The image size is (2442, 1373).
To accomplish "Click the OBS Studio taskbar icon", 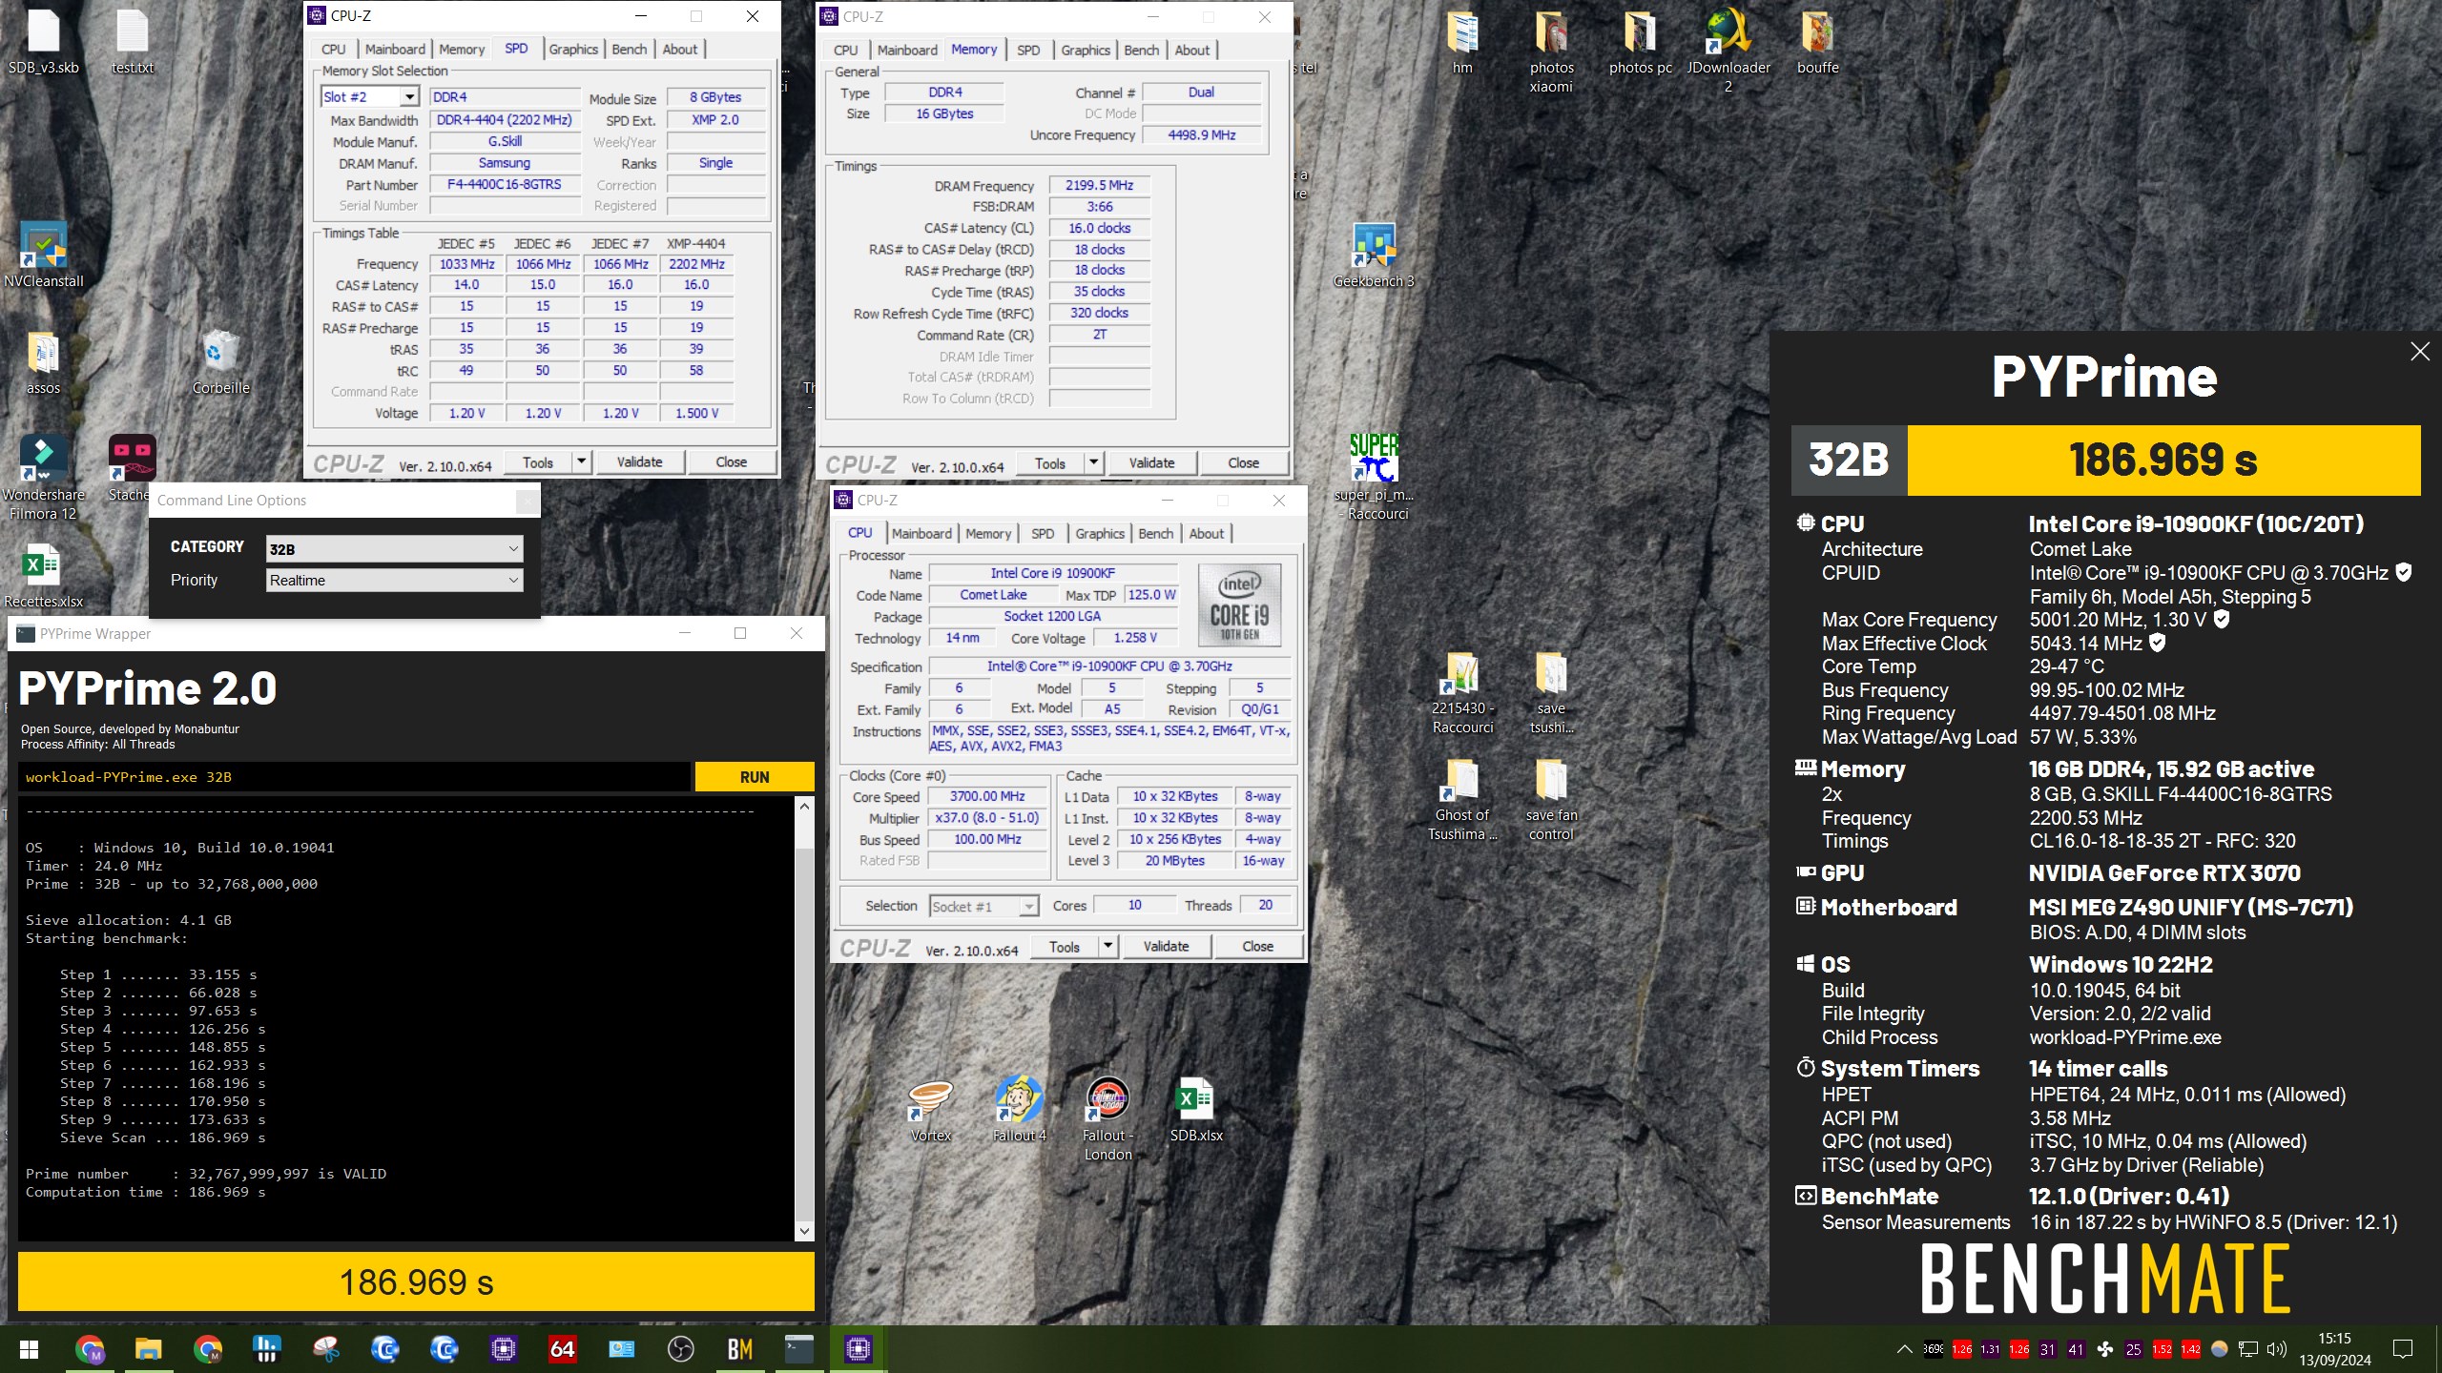I will tap(681, 1348).
